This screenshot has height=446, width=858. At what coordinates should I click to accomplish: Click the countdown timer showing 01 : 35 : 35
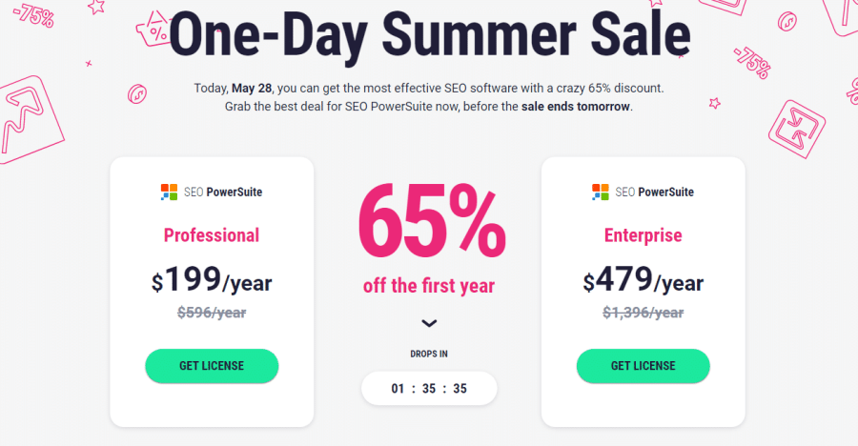429,389
